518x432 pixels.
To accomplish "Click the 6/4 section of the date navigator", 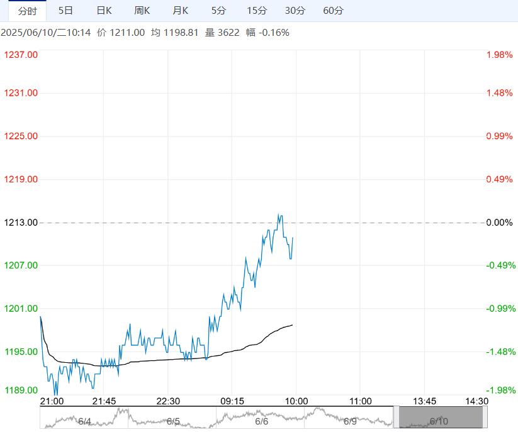I will (84, 421).
